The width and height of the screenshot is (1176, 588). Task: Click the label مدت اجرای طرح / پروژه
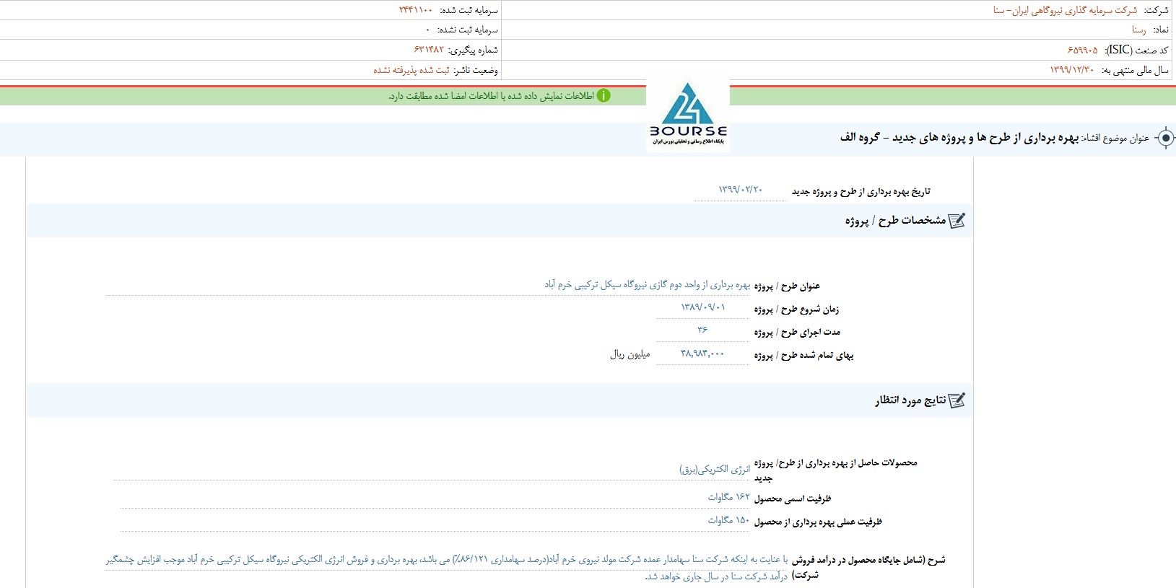pos(798,333)
